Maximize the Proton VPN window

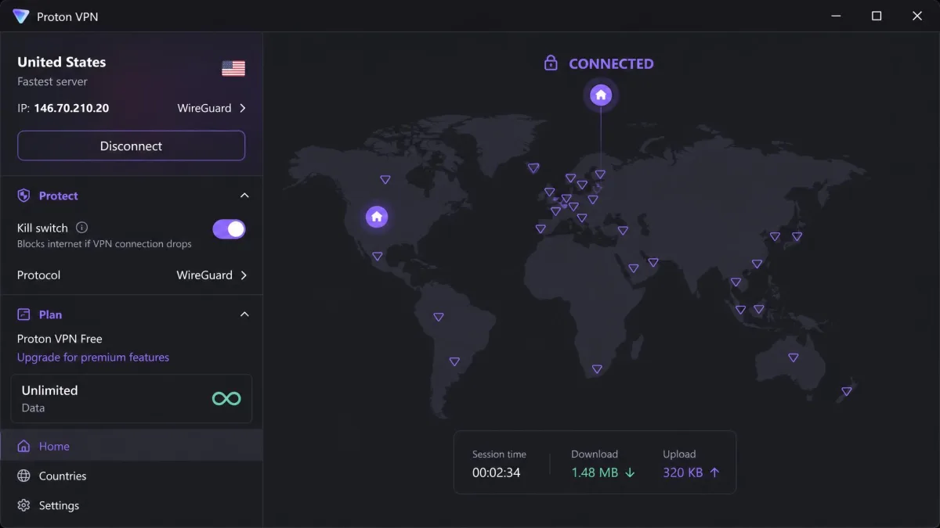coord(877,16)
